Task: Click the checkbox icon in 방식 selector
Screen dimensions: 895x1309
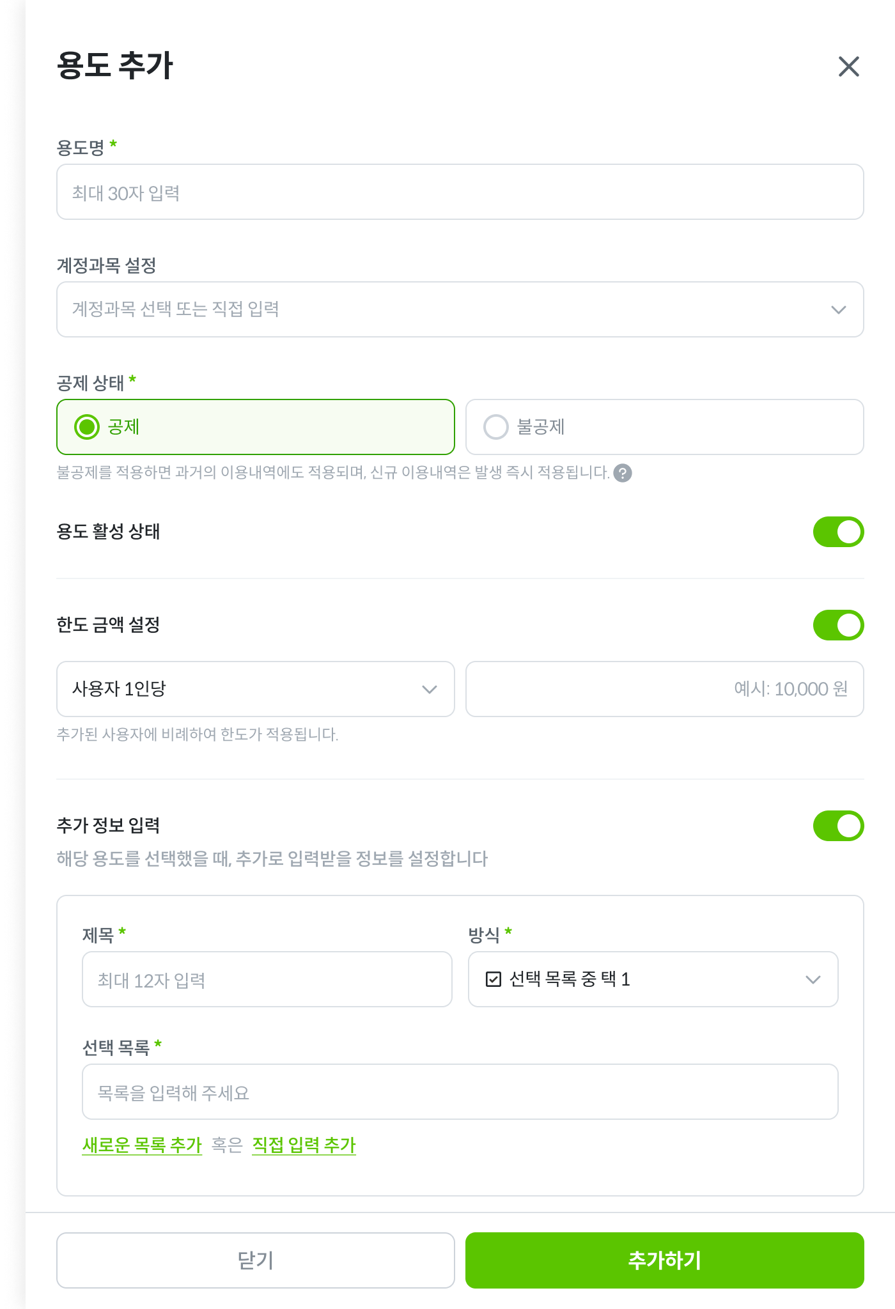Action: point(494,979)
